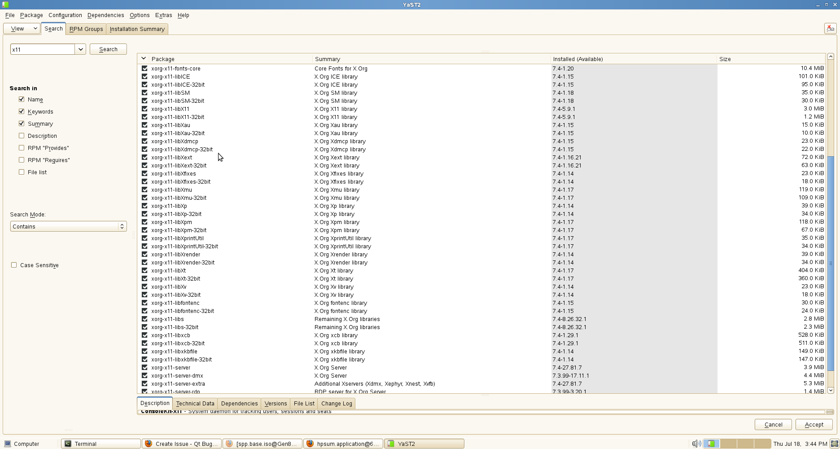840x449 pixels.
Task: Open the Versions tab
Action: [x=276, y=403]
